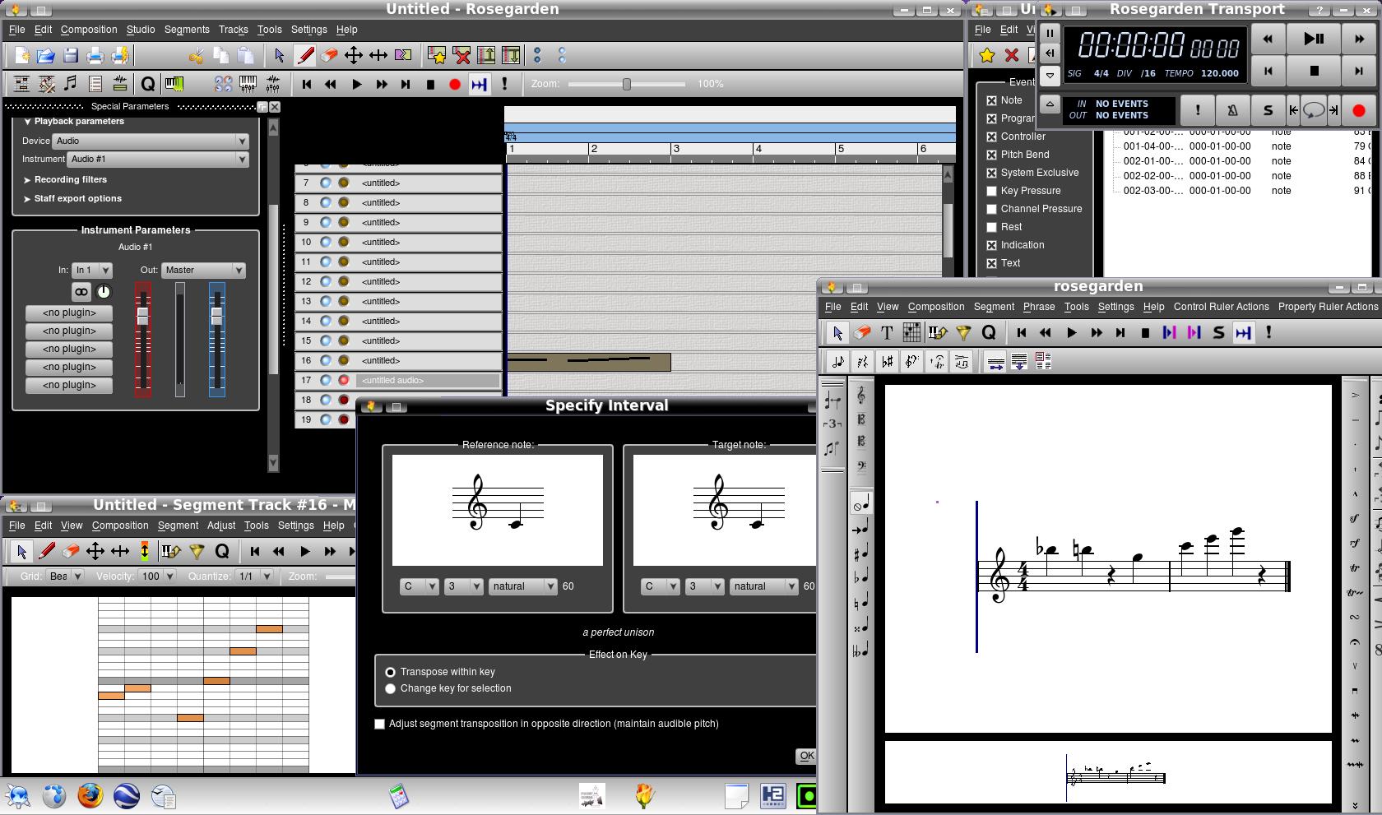Click the metronome button in Transport window
The height and width of the screenshot is (815, 1382).
[1232, 110]
